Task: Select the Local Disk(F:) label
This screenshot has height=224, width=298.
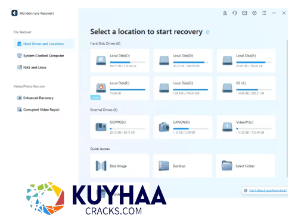Action: tap(120, 83)
